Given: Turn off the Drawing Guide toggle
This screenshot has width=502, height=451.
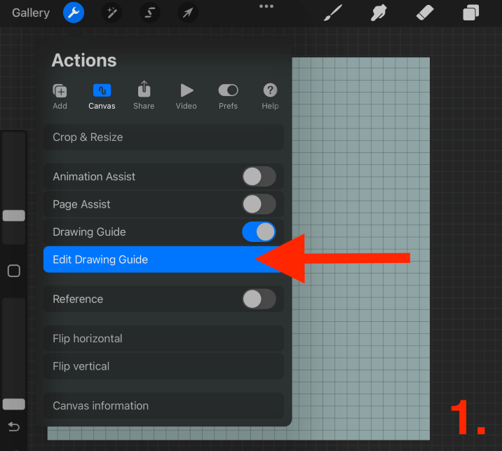Looking at the screenshot, I should [259, 232].
